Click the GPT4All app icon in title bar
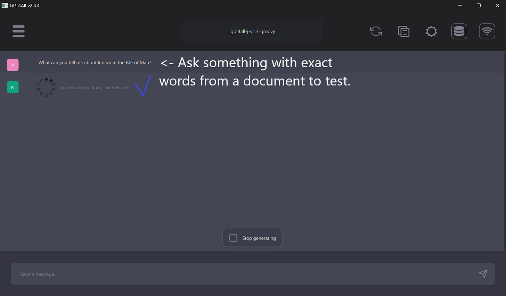This screenshot has width=506, height=296. click(5, 6)
